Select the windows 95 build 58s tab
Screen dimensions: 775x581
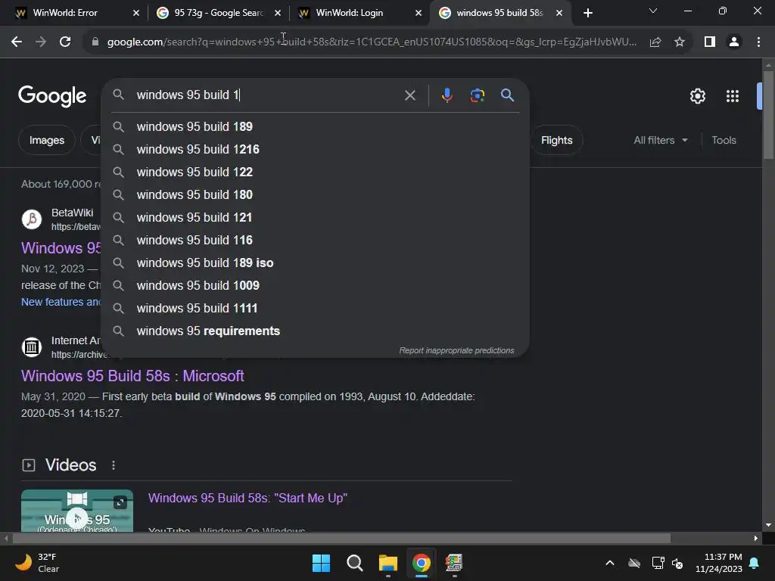[500, 13]
